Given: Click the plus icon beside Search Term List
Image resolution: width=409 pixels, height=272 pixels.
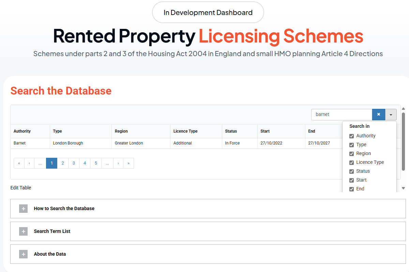Looking at the screenshot, I should pyautogui.click(x=23, y=232).
